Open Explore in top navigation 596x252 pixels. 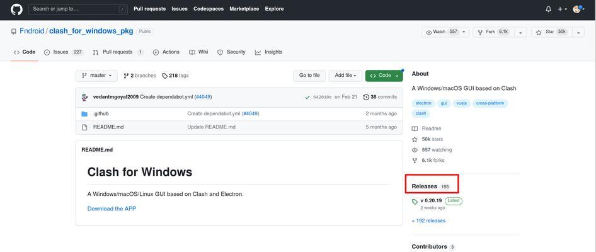tap(274, 9)
